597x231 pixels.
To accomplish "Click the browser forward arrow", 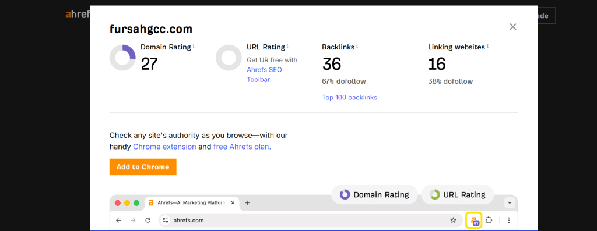I will pyautogui.click(x=133, y=220).
